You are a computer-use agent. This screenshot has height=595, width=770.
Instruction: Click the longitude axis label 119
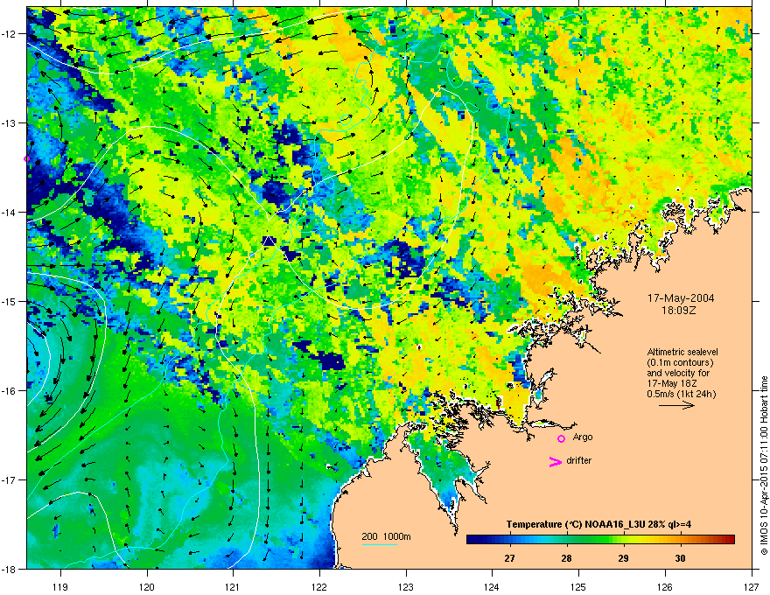[x=60, y=587]
